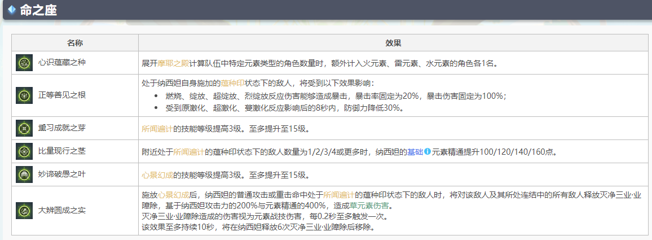Click the 命之座 section heading text
The width and height of the screenshot is (652, 240).
[x=38, y=10]
